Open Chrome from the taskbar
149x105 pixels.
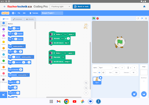point(66,101)
